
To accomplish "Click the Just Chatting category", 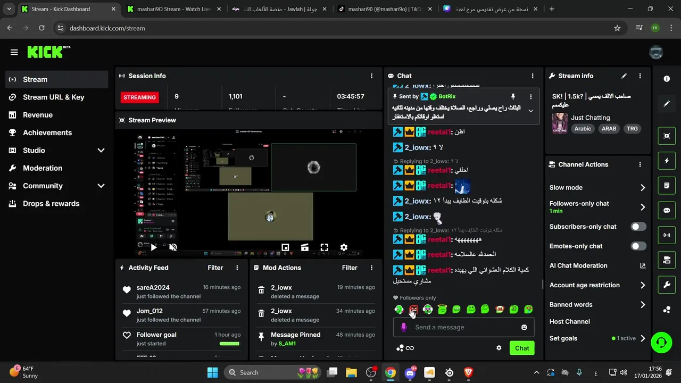I will coord(591,118).
